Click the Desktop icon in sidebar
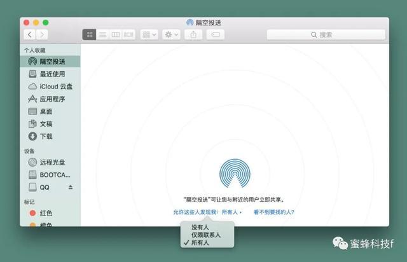 pyautogui.click(x=32, y=111)
